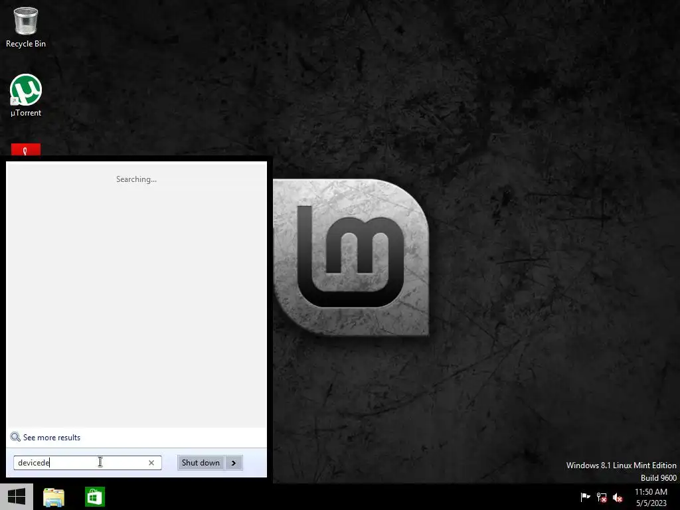Screen dimensions: 680x510
Task: Show the calendar by clicking 11:50 AM clock
Action: [x=651, y=497]
